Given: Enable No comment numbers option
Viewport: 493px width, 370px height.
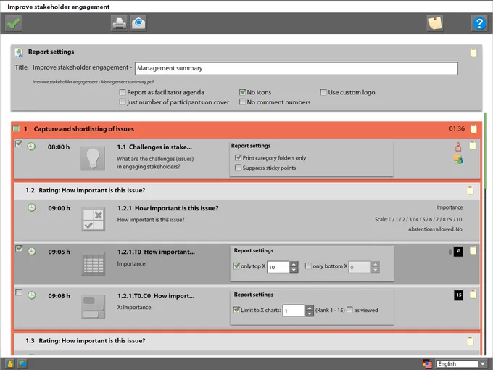Looking at the screenshot, I should [x=242, y=102].
